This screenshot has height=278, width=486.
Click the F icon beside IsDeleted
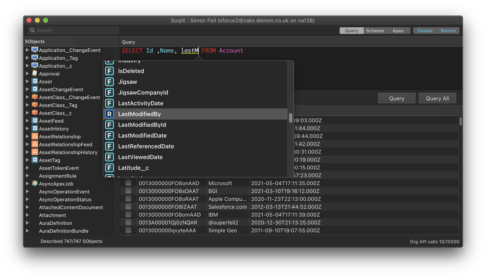point(109,71)
